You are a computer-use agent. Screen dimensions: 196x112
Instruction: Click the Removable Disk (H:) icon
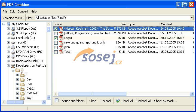pos(13,61)
